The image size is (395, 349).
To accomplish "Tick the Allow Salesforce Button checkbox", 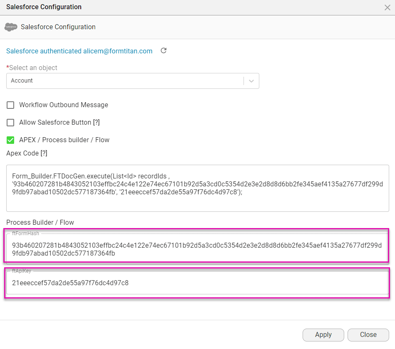I will [x=10, y=123].
